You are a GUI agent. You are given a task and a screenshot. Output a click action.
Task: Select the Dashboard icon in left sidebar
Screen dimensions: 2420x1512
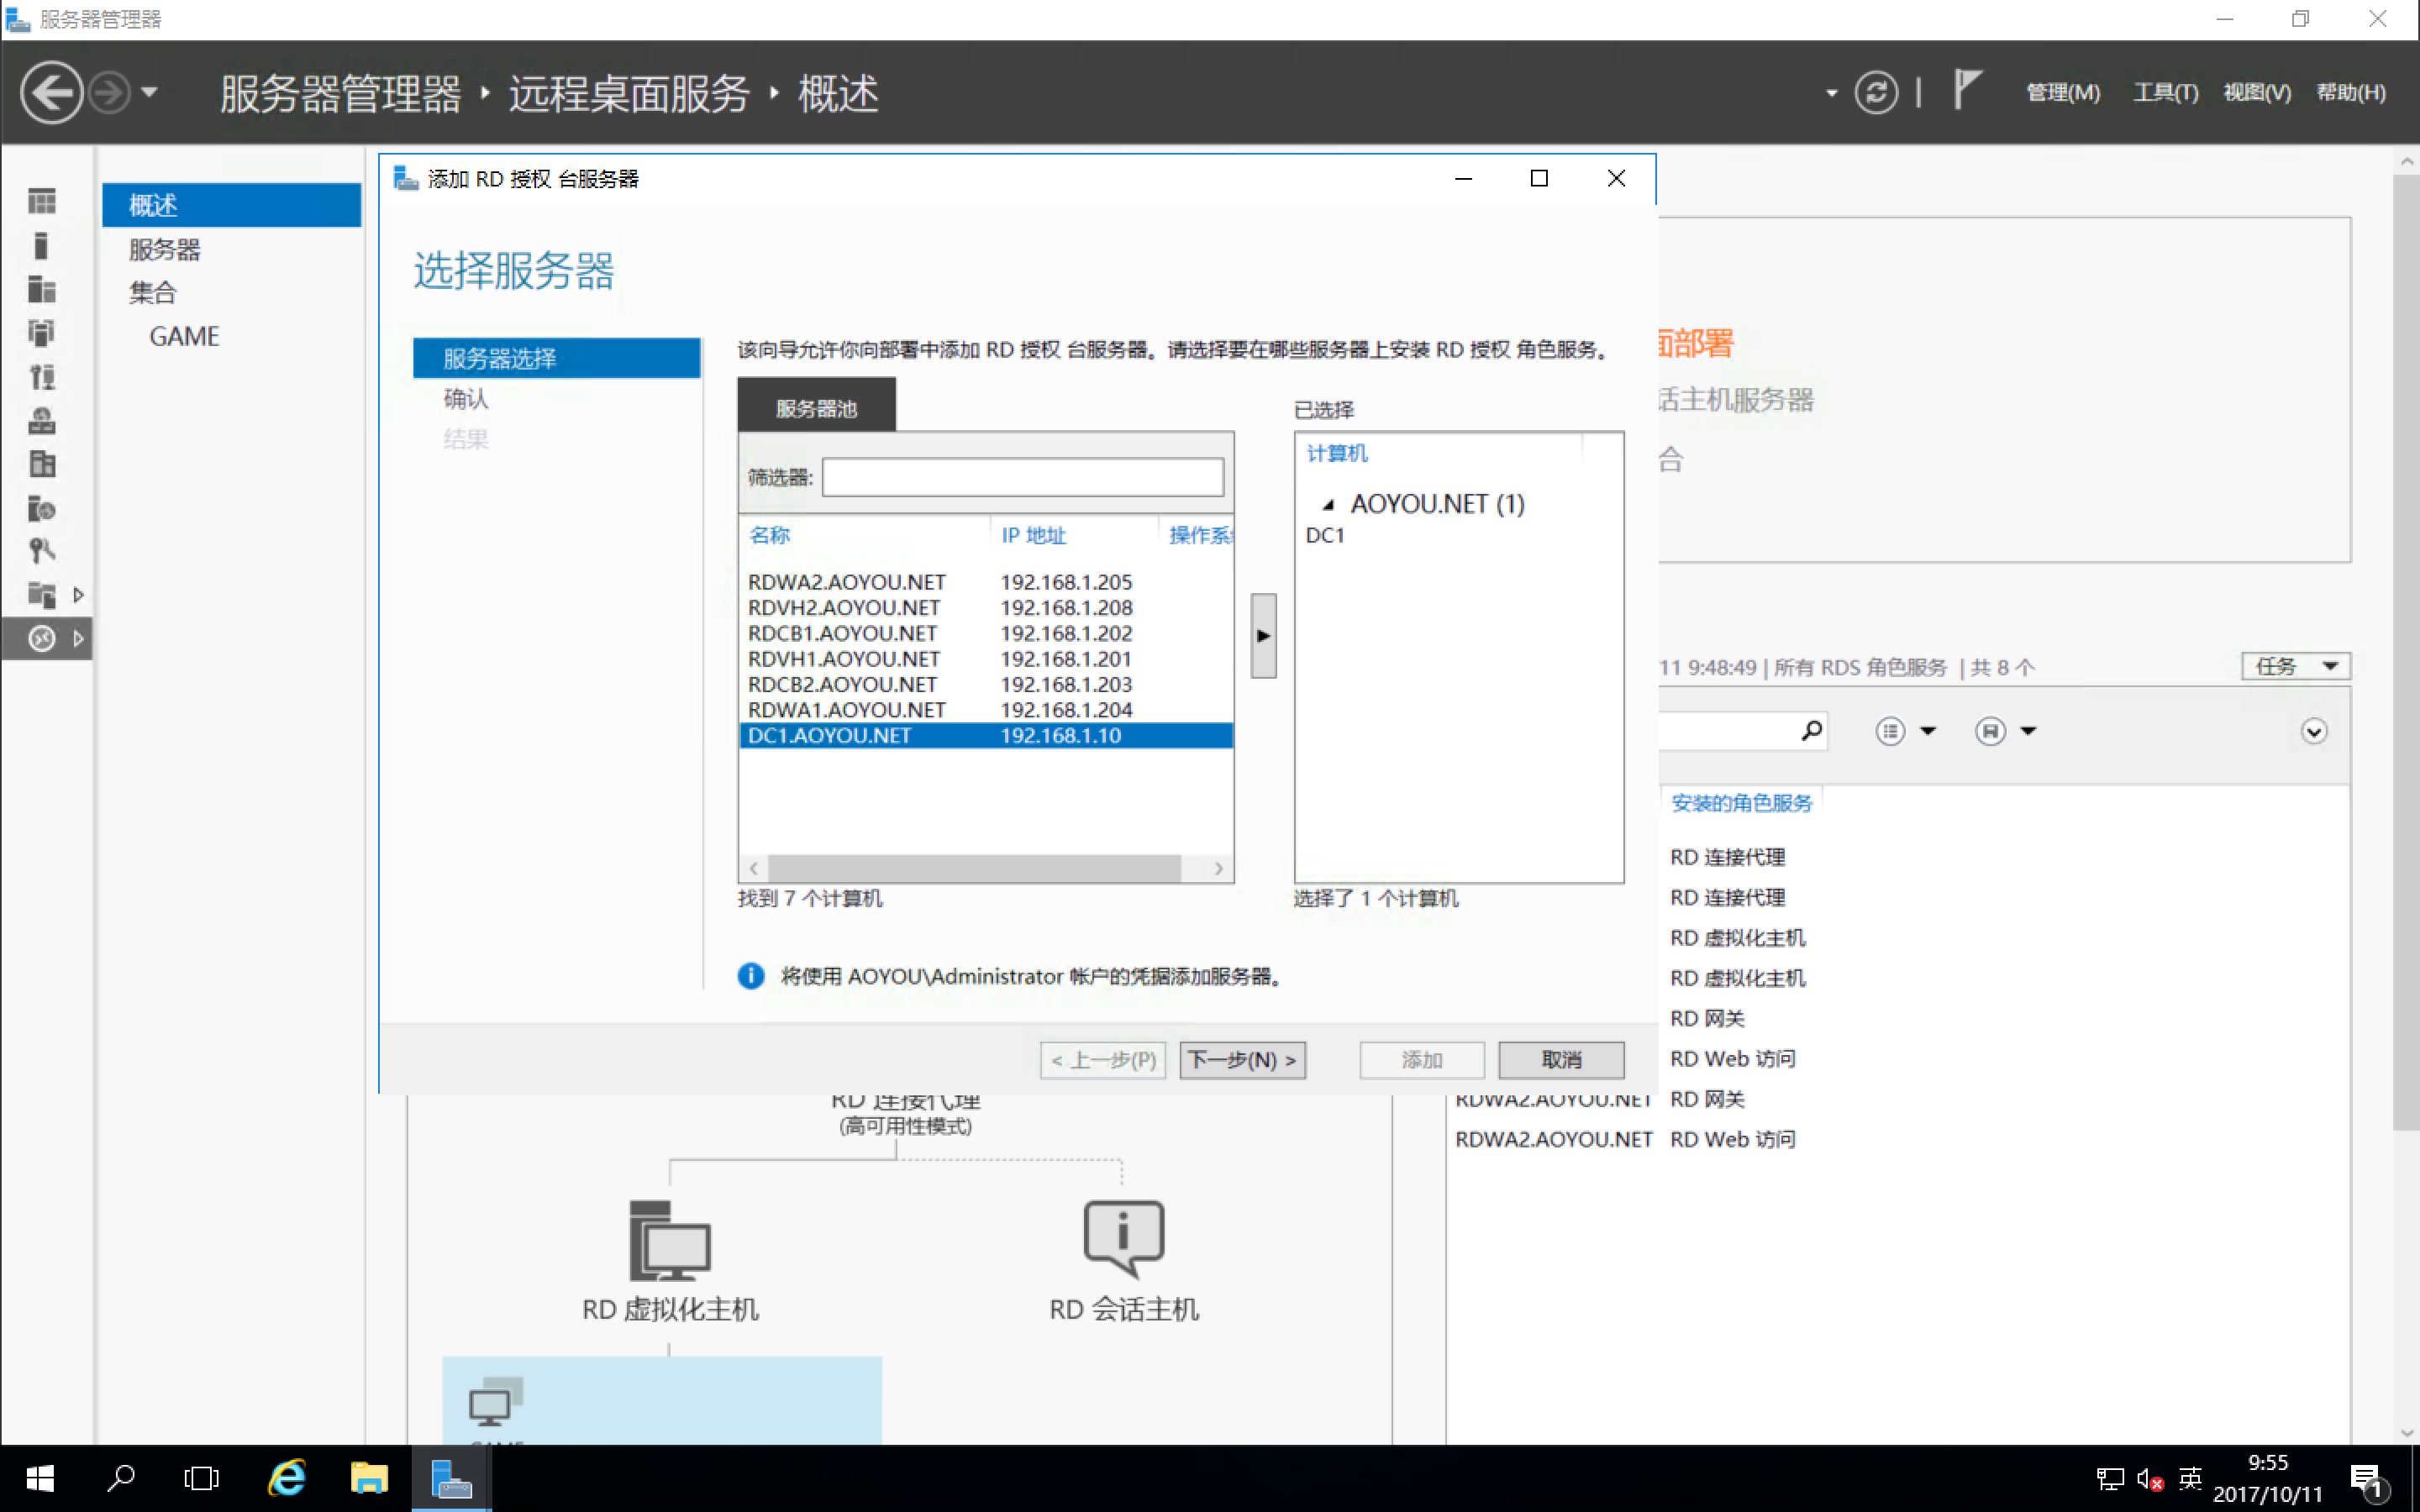click(42, 202)
